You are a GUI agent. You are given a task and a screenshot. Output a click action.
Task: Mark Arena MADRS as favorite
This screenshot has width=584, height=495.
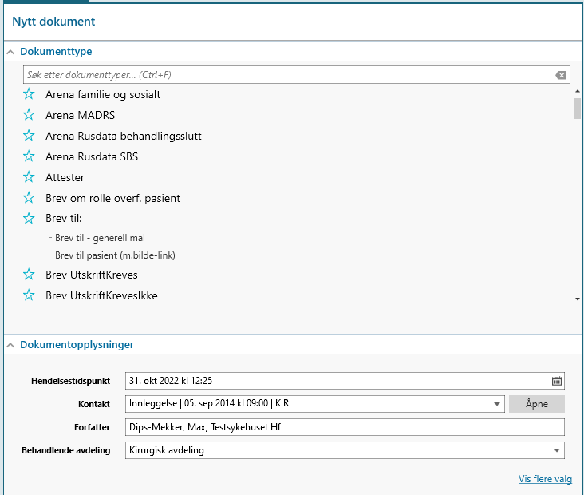30,115
